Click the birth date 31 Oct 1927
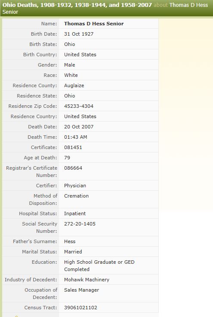213x317 pixels. (x=79, y=34)
